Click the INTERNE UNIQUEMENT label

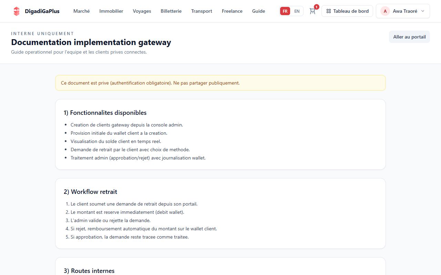coord(42,33)
